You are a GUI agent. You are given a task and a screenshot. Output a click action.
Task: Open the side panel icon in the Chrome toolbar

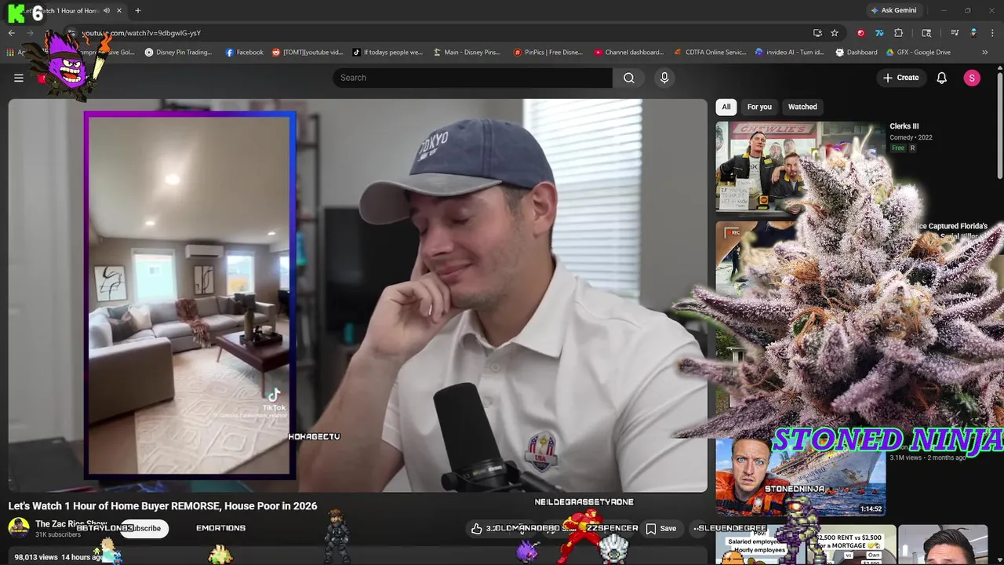(926, 33)
